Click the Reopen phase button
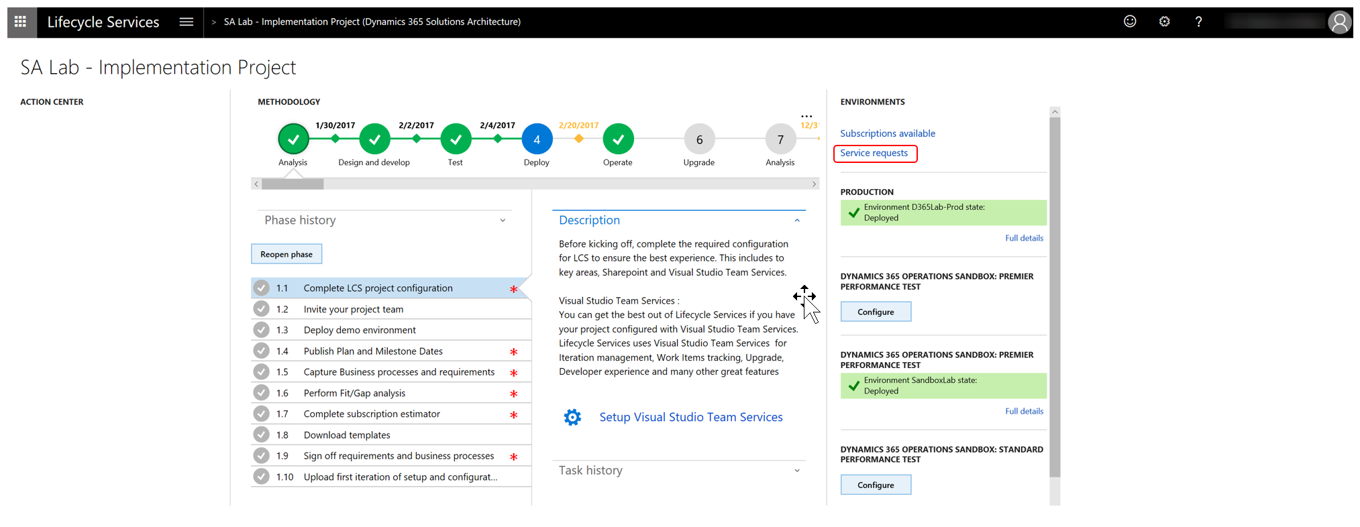 coord(286,254)
